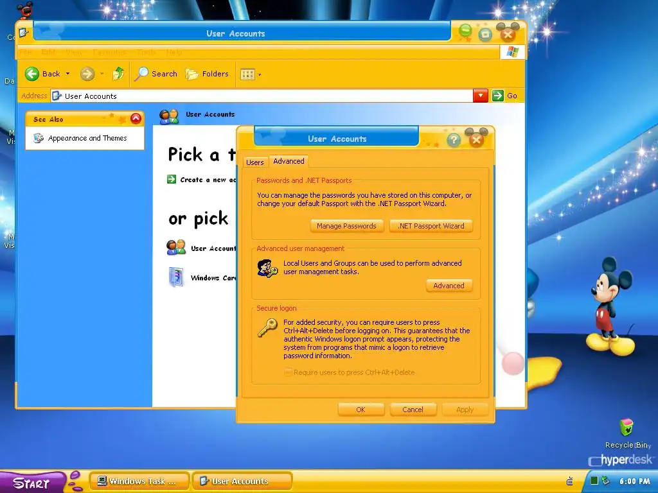Image resolution: width=658 pixels, height=493 pixels.
Task: Click the Safely Remove Hardware tray icon
Action: [x=605, y=480]
